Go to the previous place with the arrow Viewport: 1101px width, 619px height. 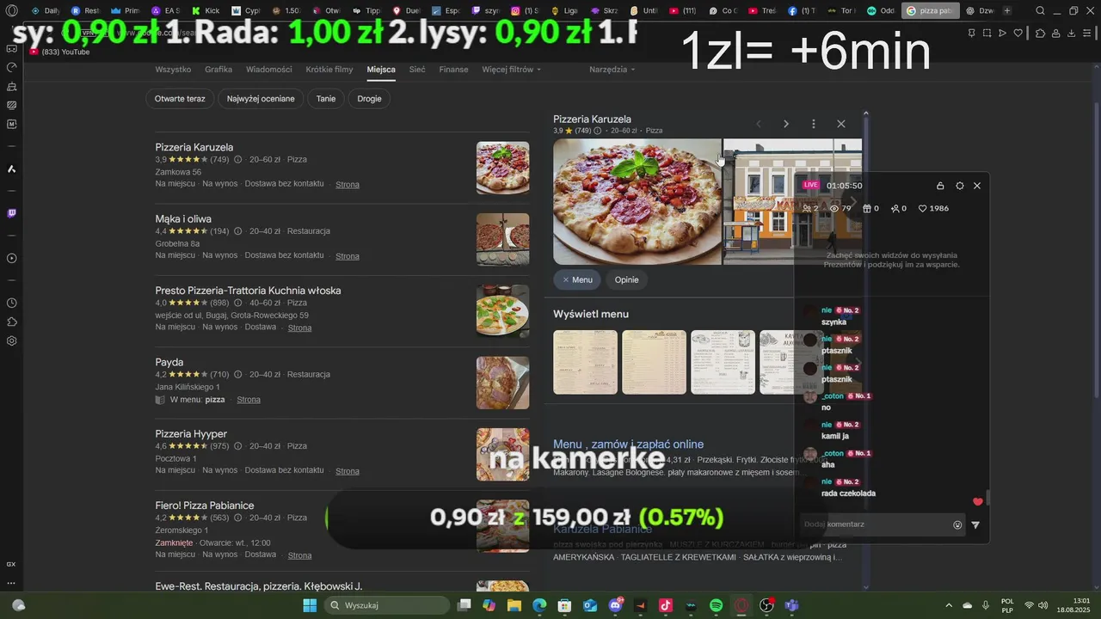tap(759, 124)
